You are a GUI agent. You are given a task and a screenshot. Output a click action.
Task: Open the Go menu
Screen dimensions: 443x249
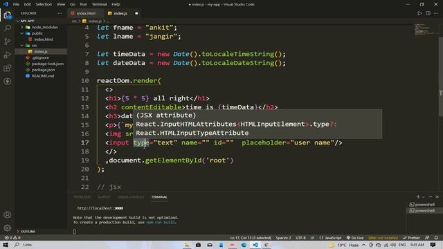coord(73,4)
